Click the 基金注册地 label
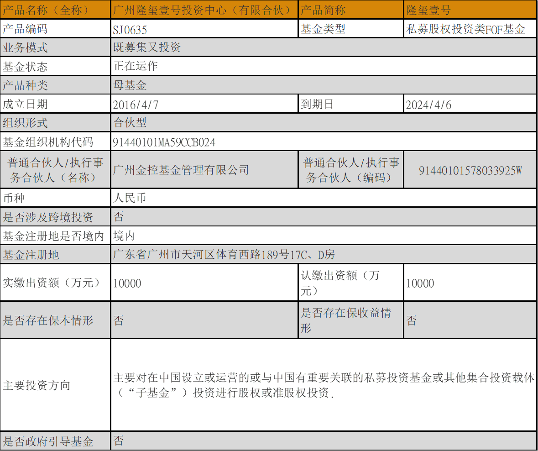Screen dimensions: 538x451 pos(31,255)
